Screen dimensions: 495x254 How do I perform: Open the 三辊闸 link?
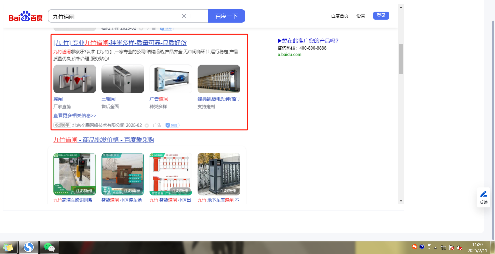click(x=108, y=99)
